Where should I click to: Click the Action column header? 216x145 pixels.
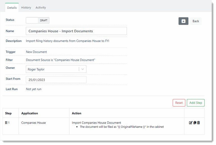(x=76, y=113)
